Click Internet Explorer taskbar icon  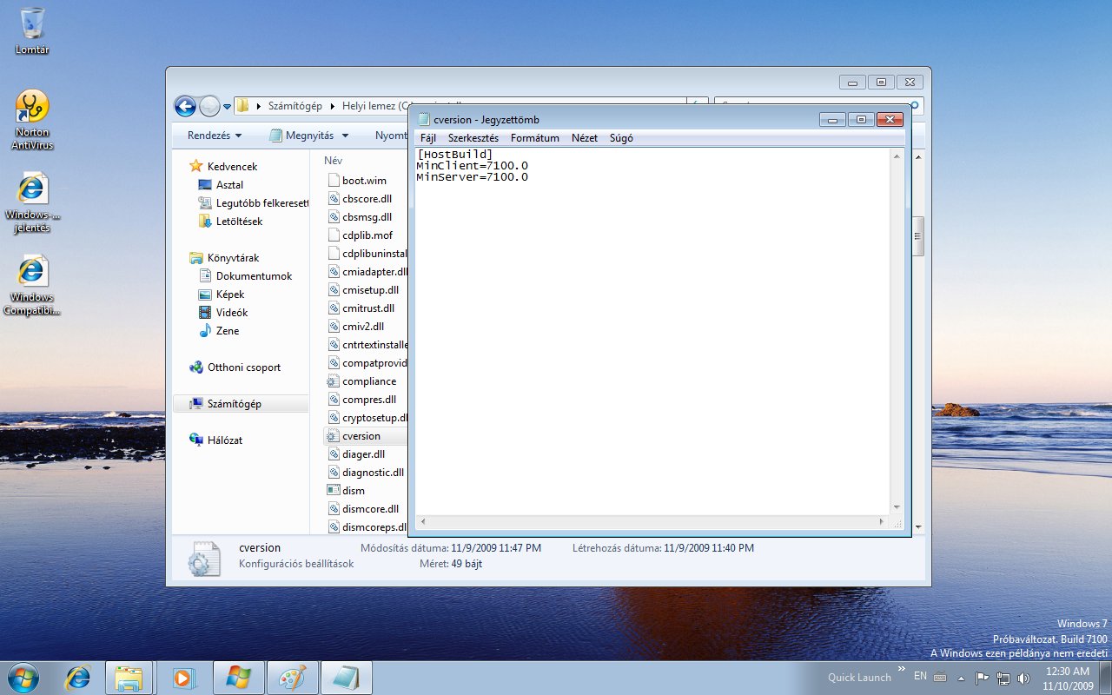click(78, 677)
